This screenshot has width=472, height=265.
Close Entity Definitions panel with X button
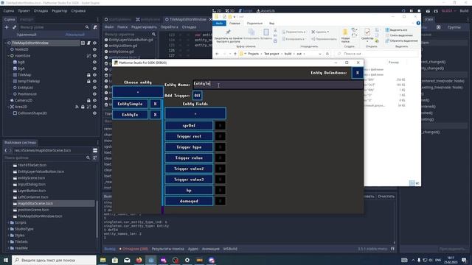tap(357, 73)
